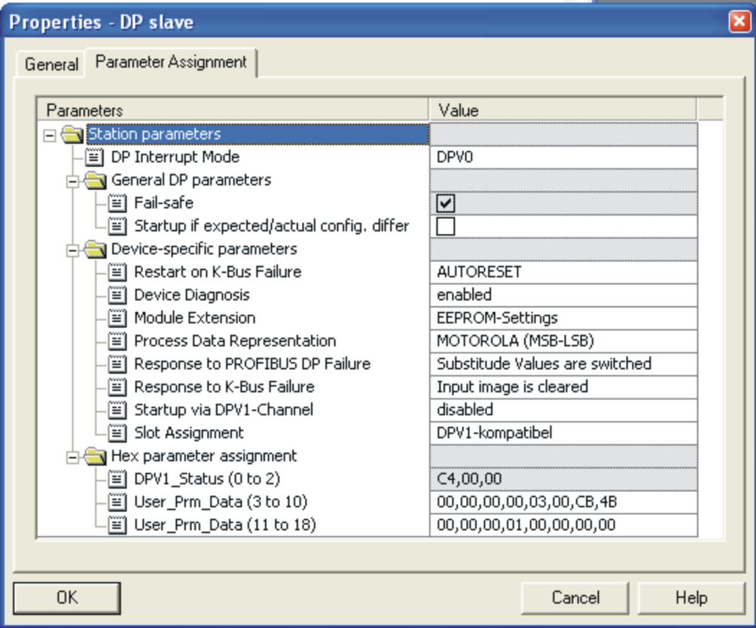Screen dimensions: 756x628
Task: Click the Substitude Values are switched cell
Action: tap(563, 364)
